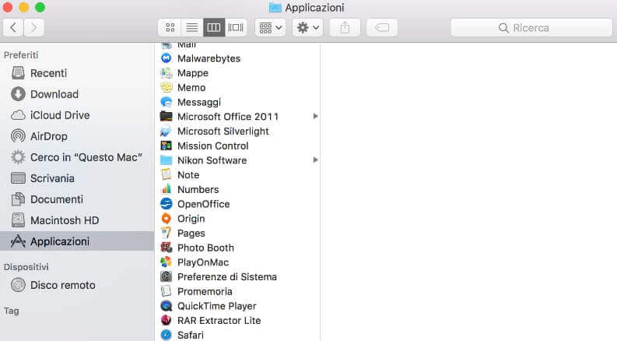Open the gear Action menu
The image size is (617, 341).
(307, 27)
